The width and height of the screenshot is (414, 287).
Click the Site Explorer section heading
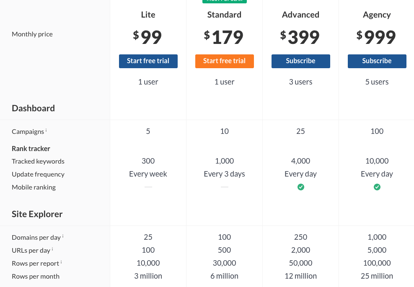point(37,214)
